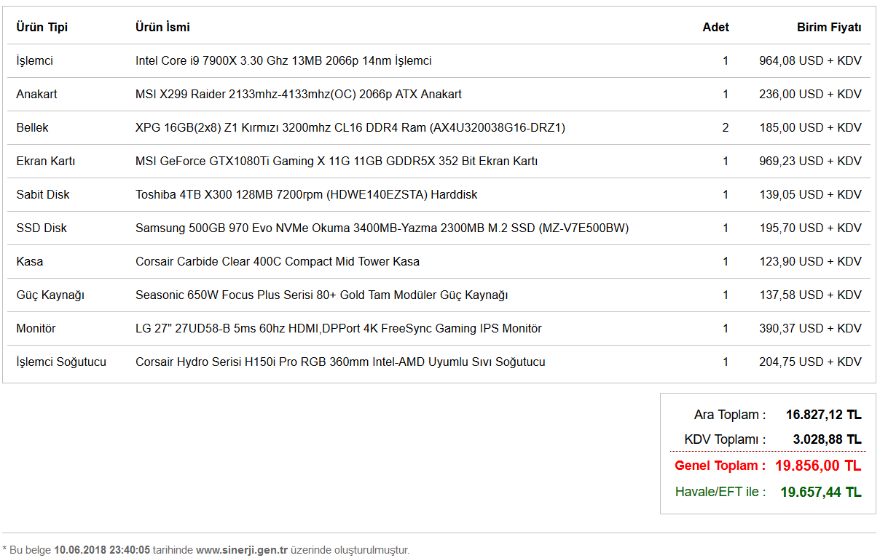Click the 185,00 USD + KDV price
Image resolution: width=880 pixels, height=558 pixels.
[810, 127]
